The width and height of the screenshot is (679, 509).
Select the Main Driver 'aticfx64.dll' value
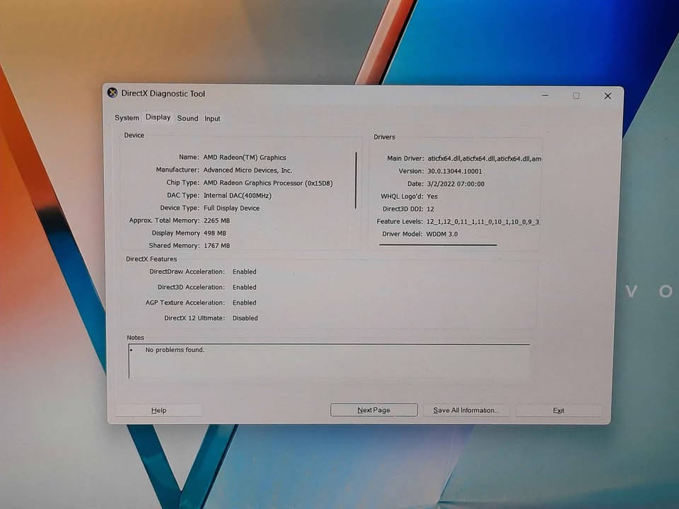[x=484, y=159]
